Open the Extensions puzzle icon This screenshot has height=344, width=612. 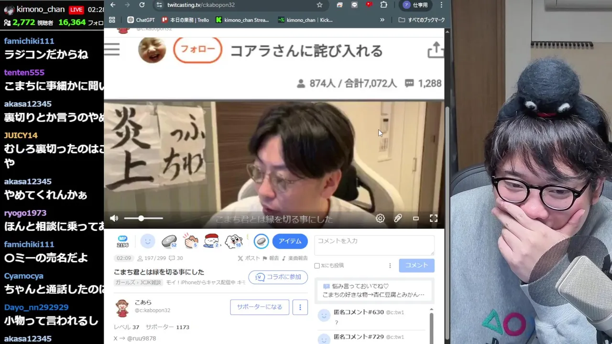pos(383,5)
